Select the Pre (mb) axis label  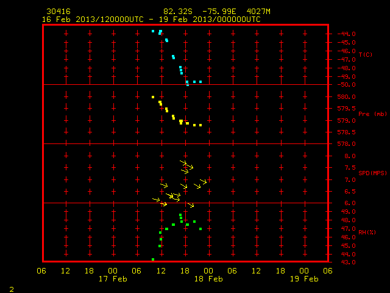pyautogui.click(x=372, y=114)
